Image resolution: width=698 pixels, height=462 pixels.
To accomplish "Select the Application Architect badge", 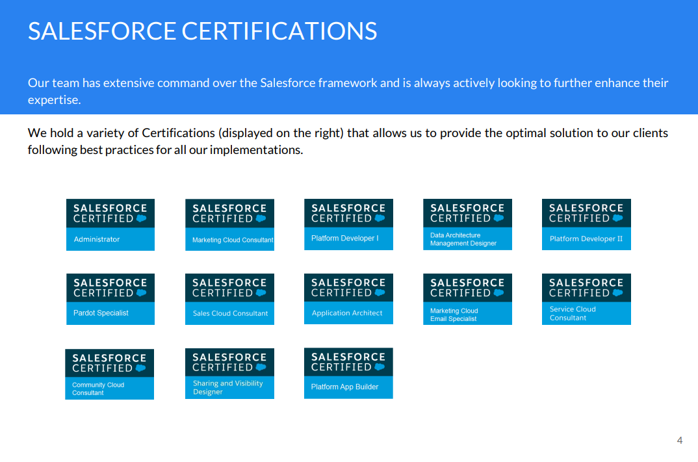I will pyautogui.click(x=348, y=299).
